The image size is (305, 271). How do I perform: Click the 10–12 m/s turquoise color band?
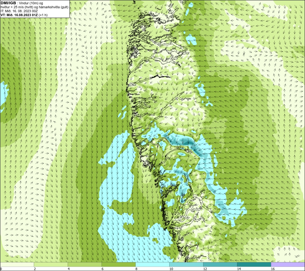[186, 264]
